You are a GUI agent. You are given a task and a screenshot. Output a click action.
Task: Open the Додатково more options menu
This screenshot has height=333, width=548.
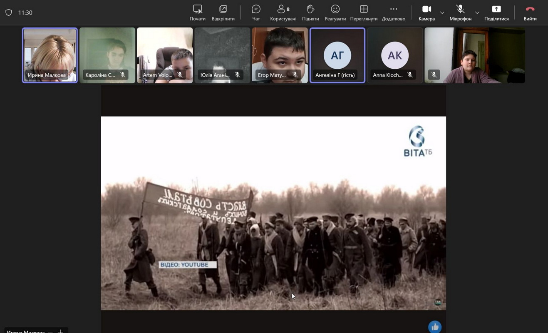point(393,12)
